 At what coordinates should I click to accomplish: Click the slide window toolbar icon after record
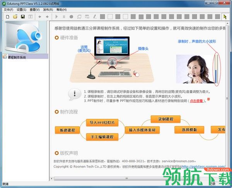click(x=87, y=17)
